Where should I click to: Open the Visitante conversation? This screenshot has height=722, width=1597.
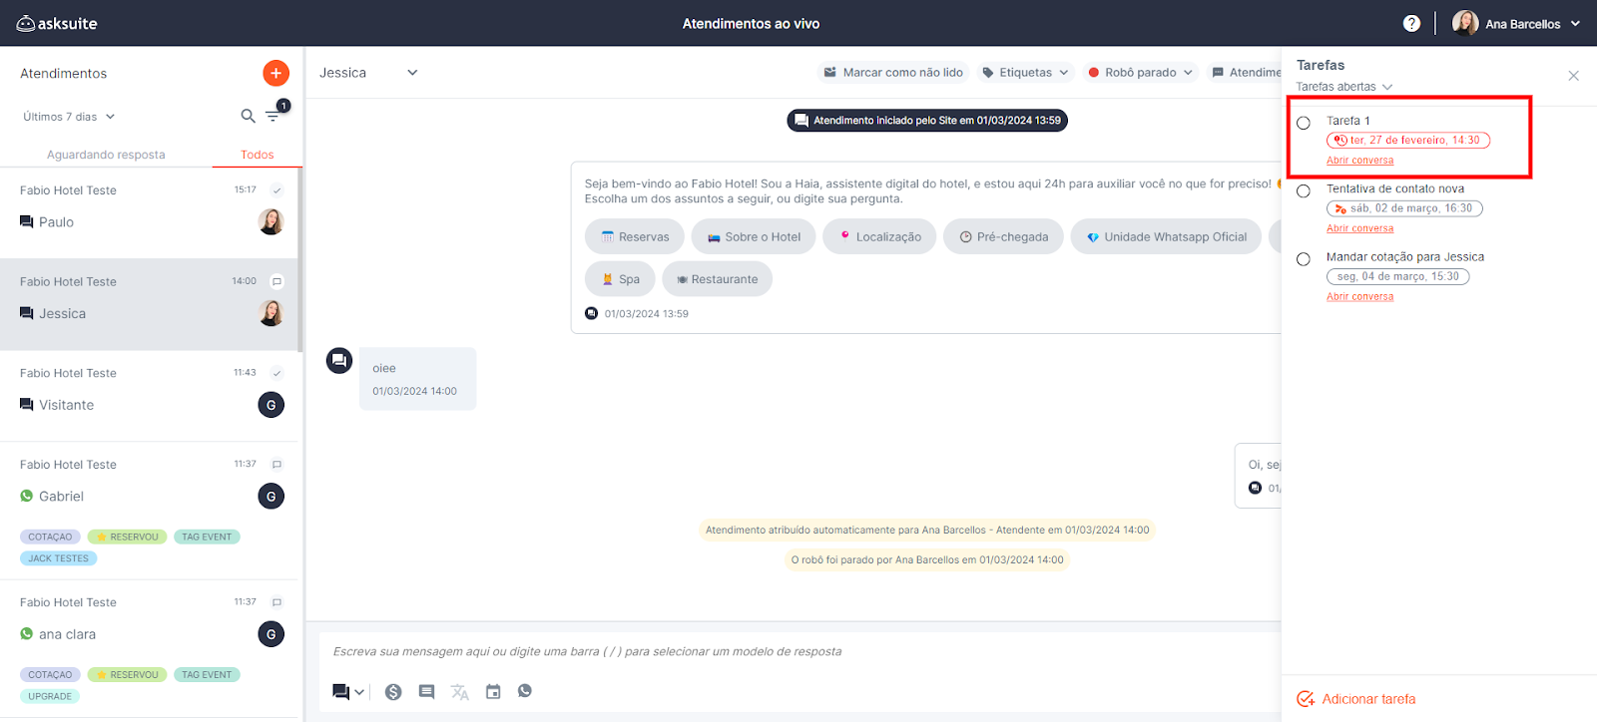[150, 396]
